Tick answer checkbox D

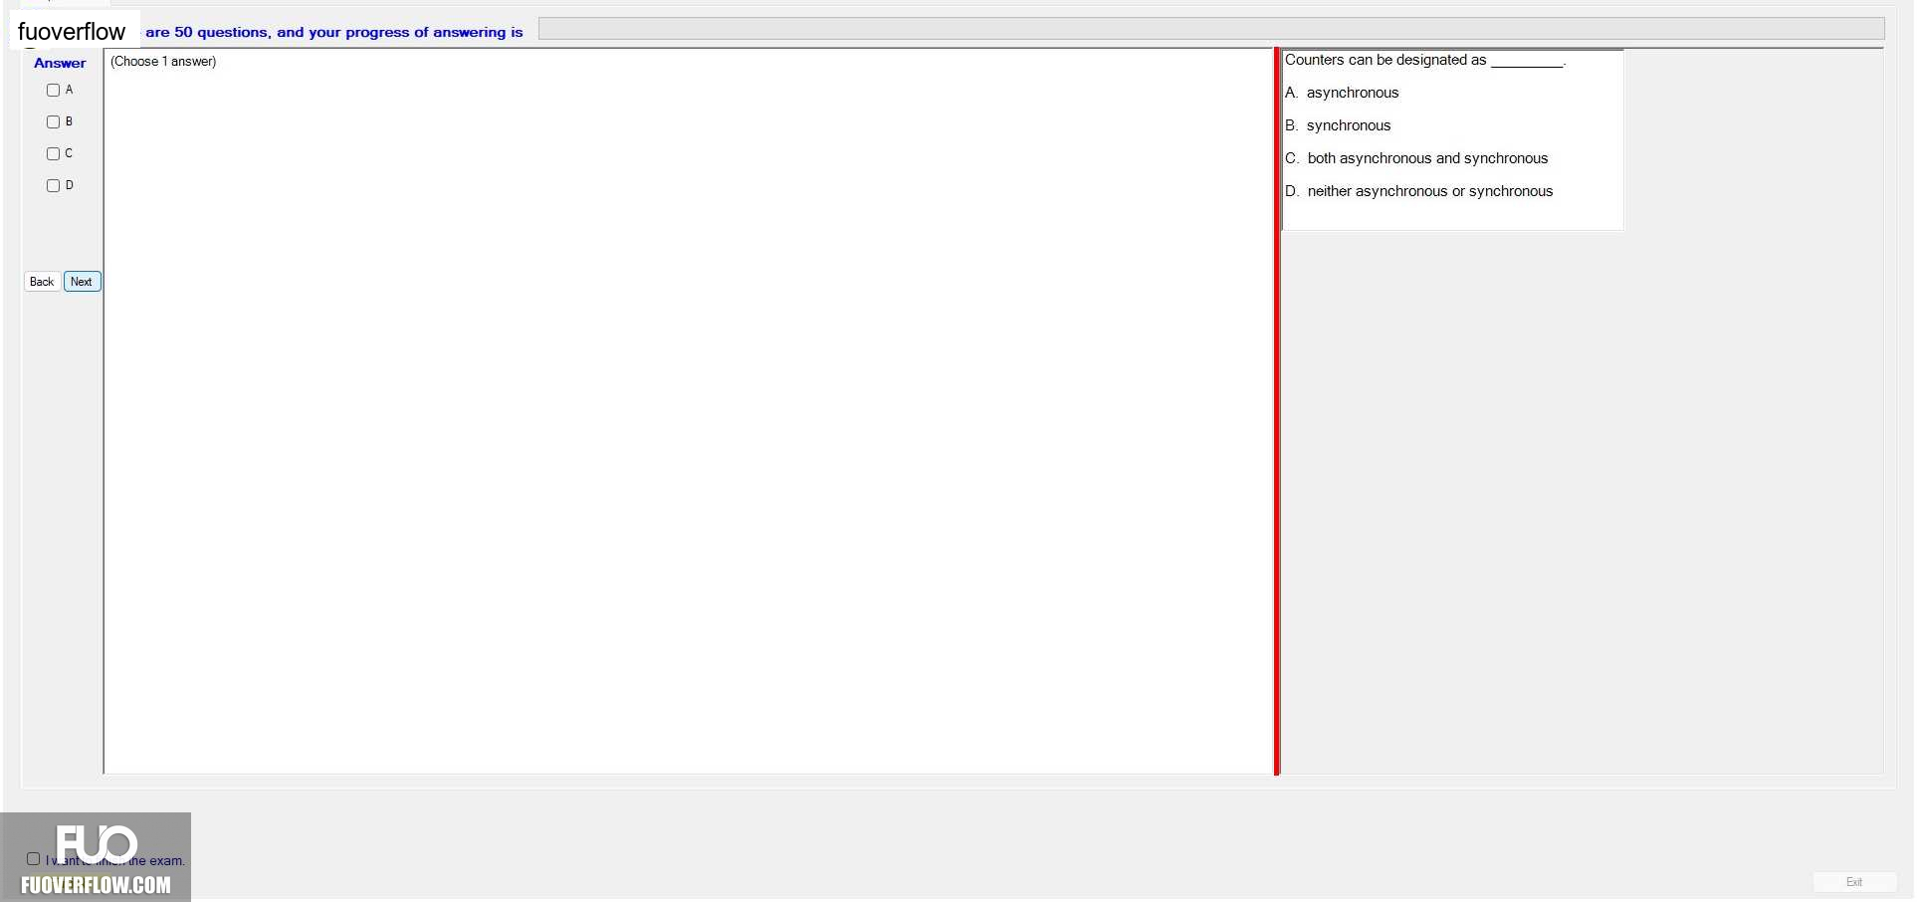point(54,186)
